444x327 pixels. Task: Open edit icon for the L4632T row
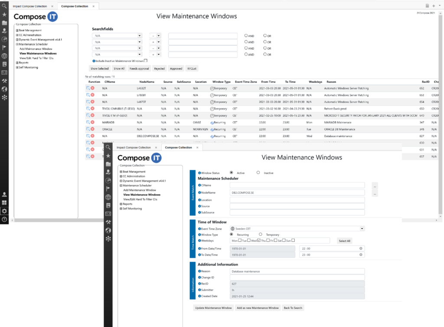[x=88, y=88]
